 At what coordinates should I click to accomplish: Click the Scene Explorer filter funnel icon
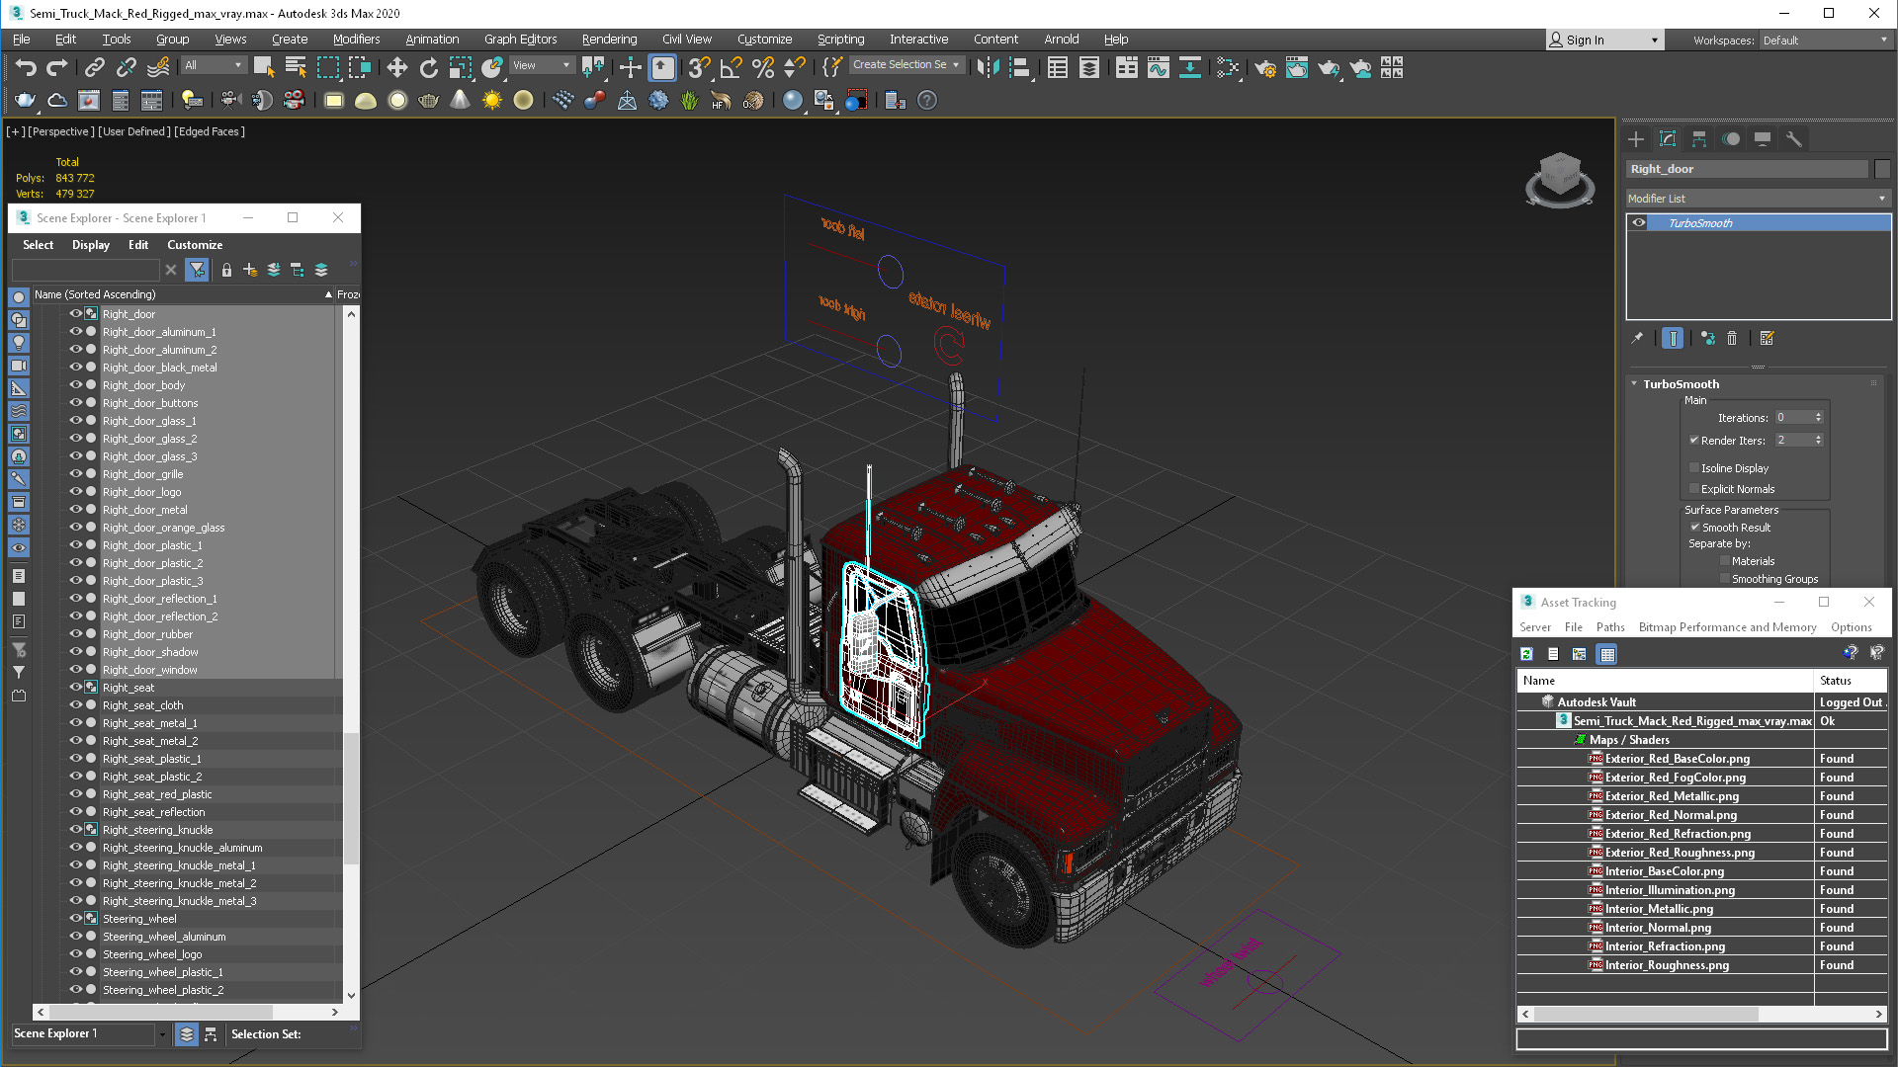pos(197,270)
